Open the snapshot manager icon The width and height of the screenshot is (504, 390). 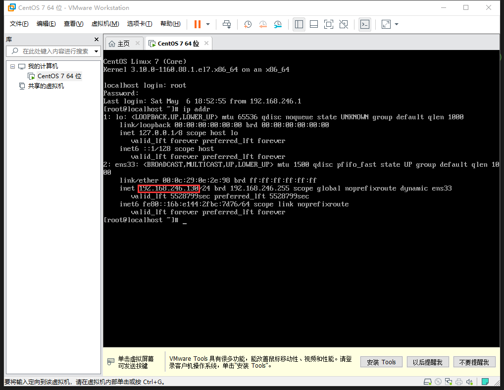click(278, 24)
